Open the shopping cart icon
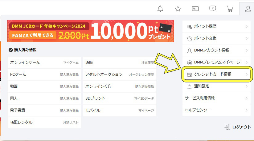This screenshot has width=254, height=141. tap(230, 9)
